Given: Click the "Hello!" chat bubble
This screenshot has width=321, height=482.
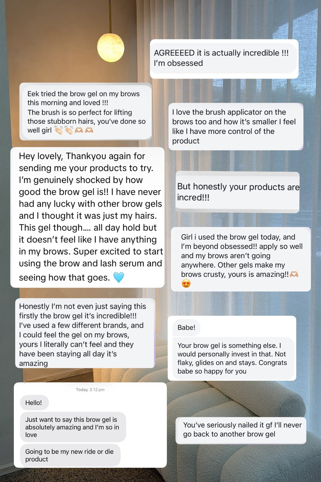Looking at the screenshot, I should pos(34,403).
